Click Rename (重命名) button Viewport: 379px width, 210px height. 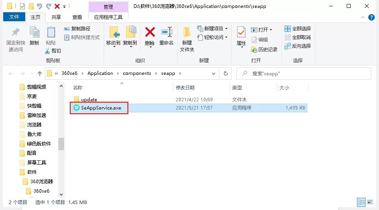166,36
